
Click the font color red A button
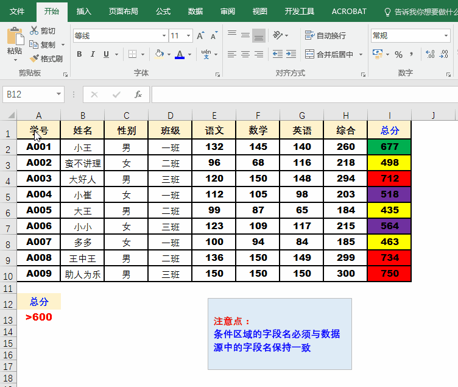(x=180, y=54)
